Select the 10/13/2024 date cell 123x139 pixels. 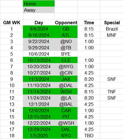coord(39,60)
